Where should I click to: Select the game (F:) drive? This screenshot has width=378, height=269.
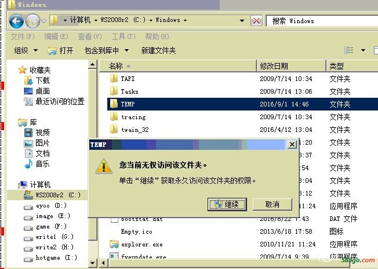click(45, 227)
